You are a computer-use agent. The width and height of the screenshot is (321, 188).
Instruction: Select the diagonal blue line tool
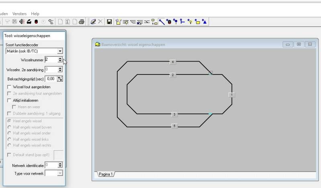(x=162, y=22)
